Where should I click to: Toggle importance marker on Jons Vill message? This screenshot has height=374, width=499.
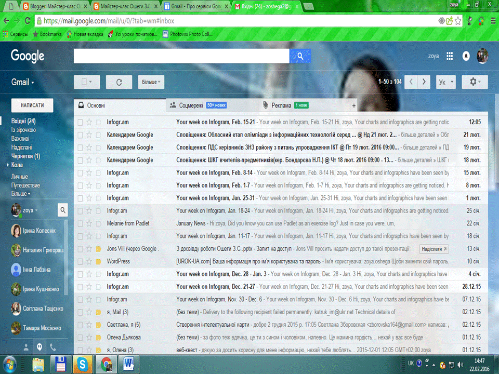tap(98, 249)
